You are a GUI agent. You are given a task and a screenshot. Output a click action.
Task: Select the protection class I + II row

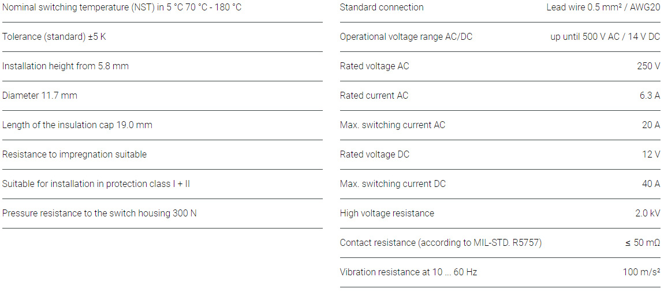[96, 184]
